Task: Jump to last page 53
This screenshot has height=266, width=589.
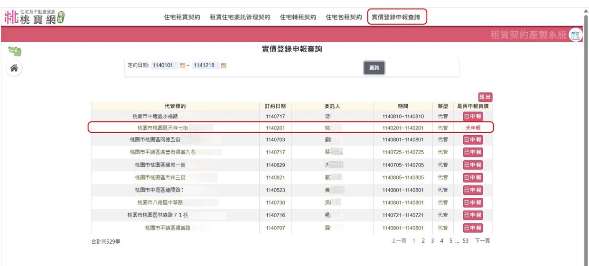Action: pos(465,241)
